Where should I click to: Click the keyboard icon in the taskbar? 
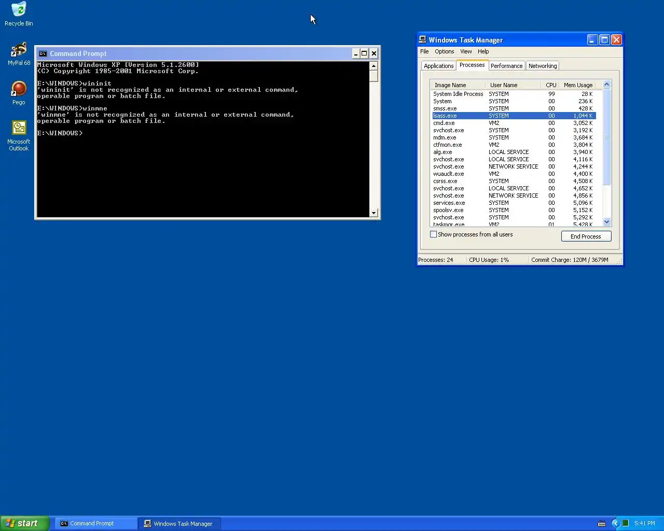pos(602,523)
